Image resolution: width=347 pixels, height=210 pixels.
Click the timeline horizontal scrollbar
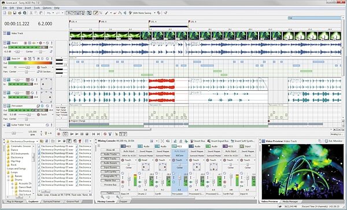tap(105, 129)
